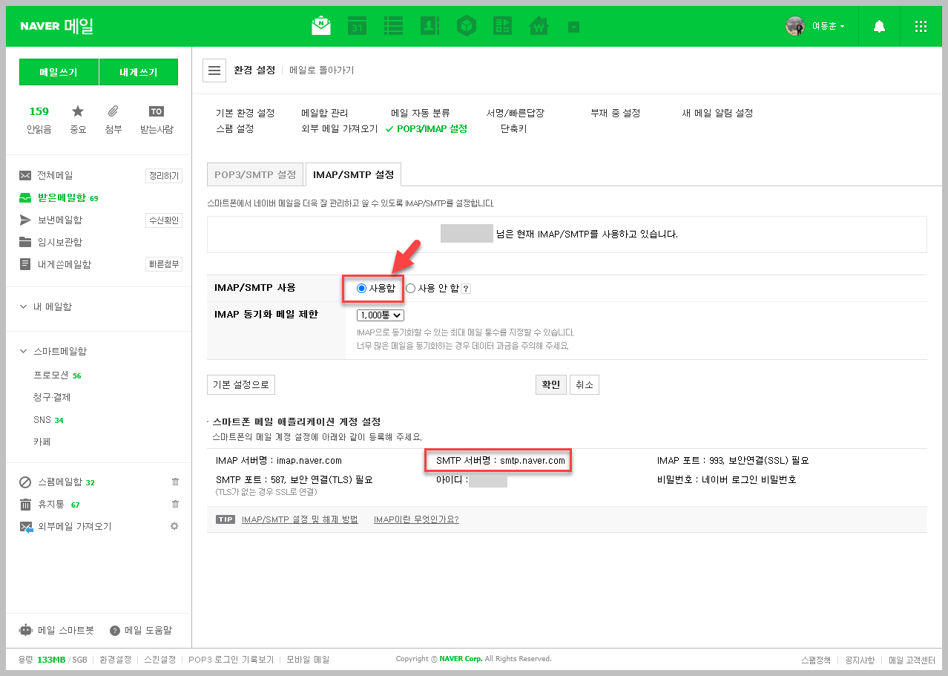The height and width of the screenshot is (676, 948).
Task: Click the 수신확인 read-receipt button
Action: point(164,220)
